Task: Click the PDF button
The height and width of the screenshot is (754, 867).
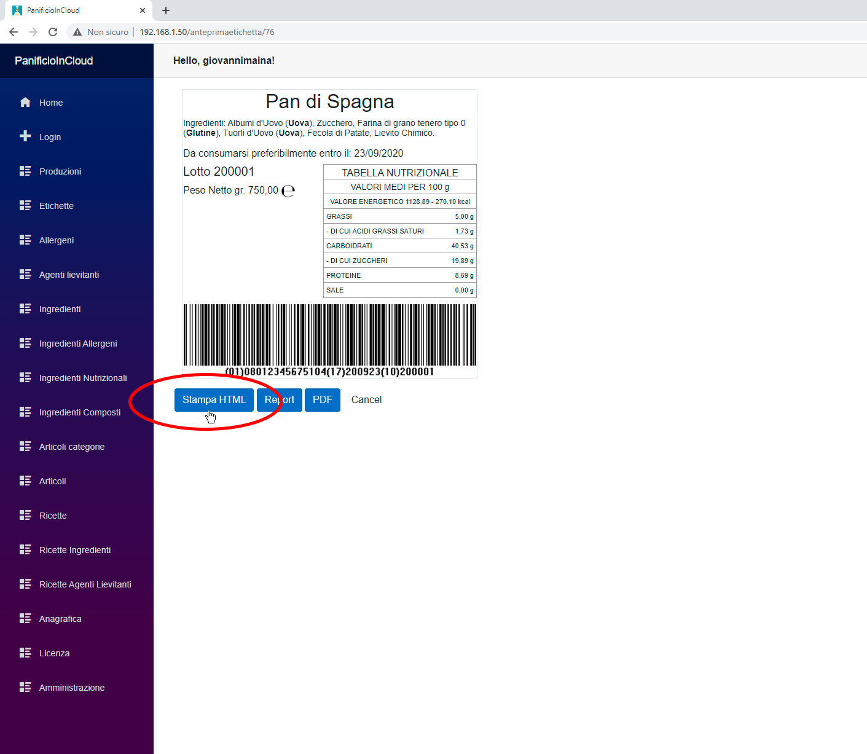Action: pyautogui.click(x=323, y=400)
